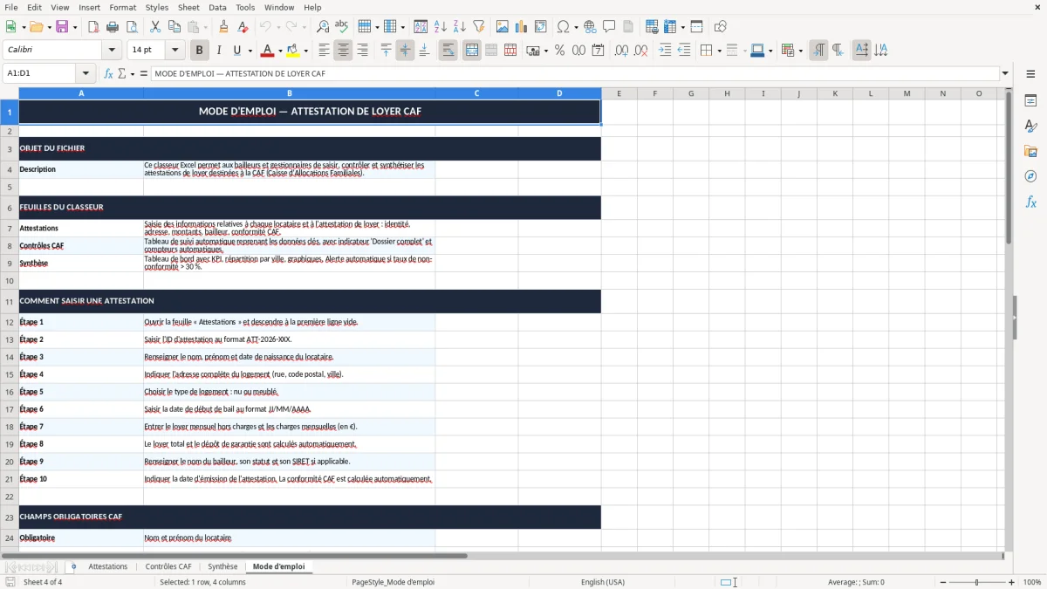Click the Select Function sigma button
Viewport: 1047px width, 589px height.
(122, 74)
